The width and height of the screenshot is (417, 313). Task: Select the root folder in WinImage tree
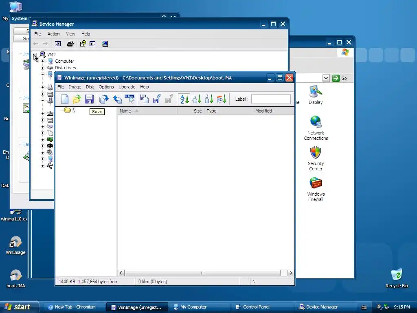tap(70, 110)
